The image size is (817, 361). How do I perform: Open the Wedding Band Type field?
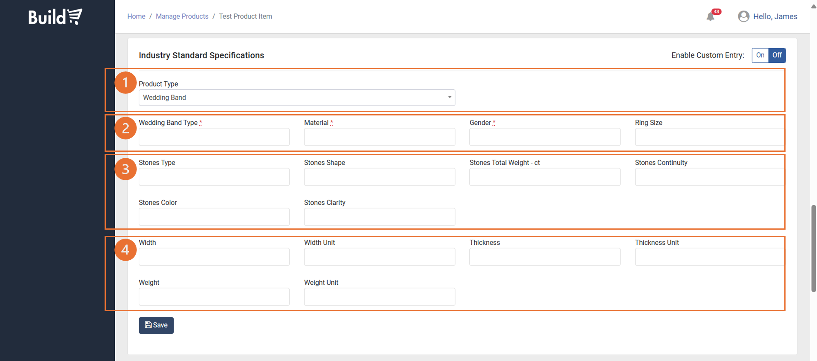[x=214, y=137]
